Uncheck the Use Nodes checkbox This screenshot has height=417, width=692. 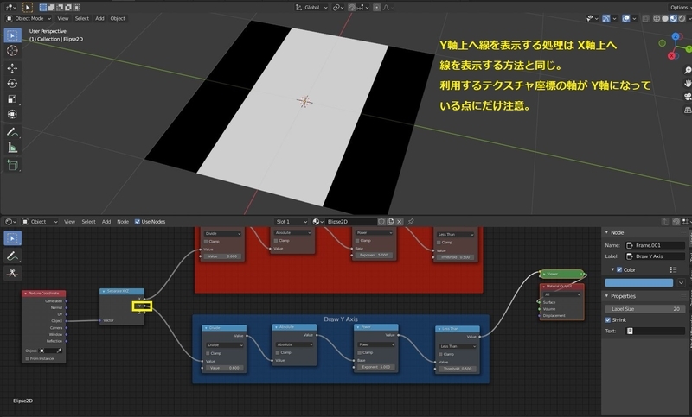coord(138,222)
